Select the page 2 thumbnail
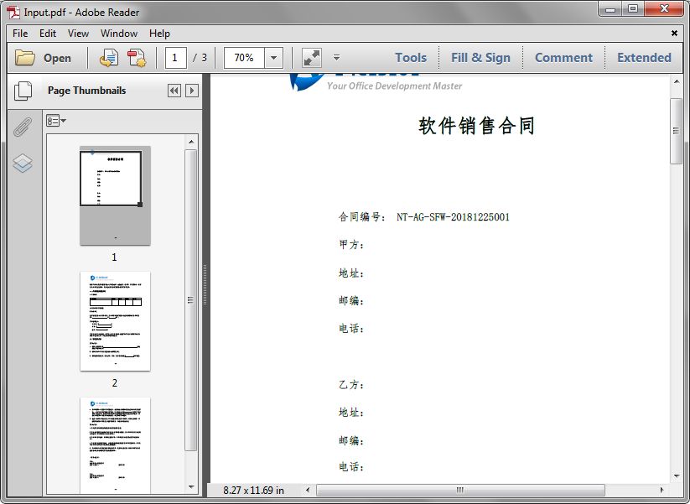690x504 pixels. [x=115, y=320]
